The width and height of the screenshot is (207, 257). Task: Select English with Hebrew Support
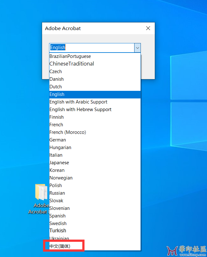click(95, 110)
